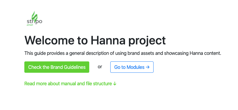Open Go to Modules
Image resolution: width=238 pixels, height=110 pixels.
pyautogui.click(x=132, y=67)
